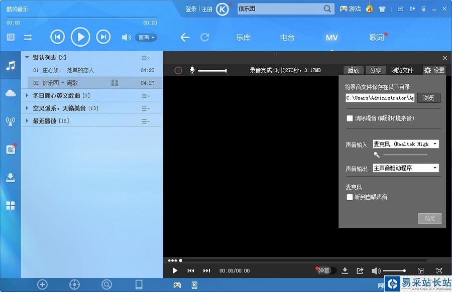Click the 播放 button in recording bar
Image resolution: width=452 pixels, height=292 pixels.
[353, 70]
